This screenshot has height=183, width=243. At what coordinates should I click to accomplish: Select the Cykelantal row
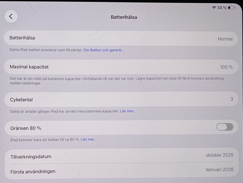click(121, 99)
